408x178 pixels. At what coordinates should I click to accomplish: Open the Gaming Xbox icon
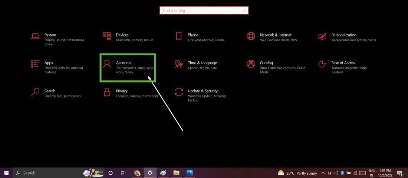click(251, 64)
